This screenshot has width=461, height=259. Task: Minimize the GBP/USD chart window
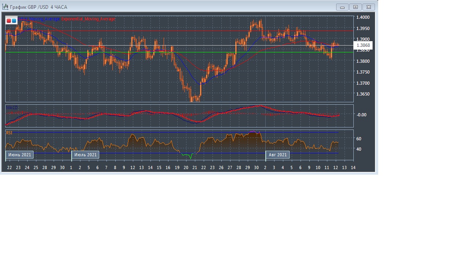[342, 7]
